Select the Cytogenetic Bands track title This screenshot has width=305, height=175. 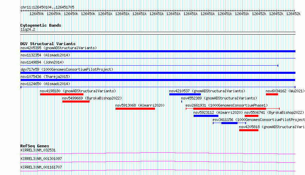coord(41,25)
